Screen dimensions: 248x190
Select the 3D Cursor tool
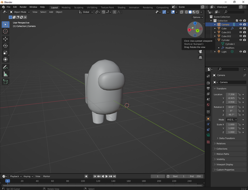[x=5, y=31]
